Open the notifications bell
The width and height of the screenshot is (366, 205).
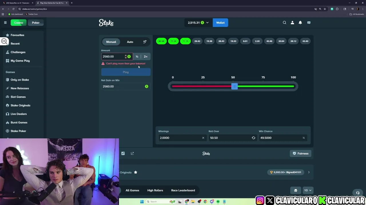pos(300,22)
